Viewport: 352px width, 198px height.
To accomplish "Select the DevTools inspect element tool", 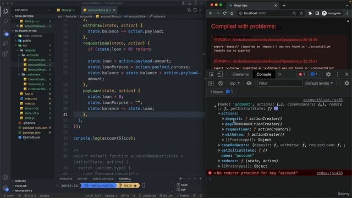I will point(211,74).
